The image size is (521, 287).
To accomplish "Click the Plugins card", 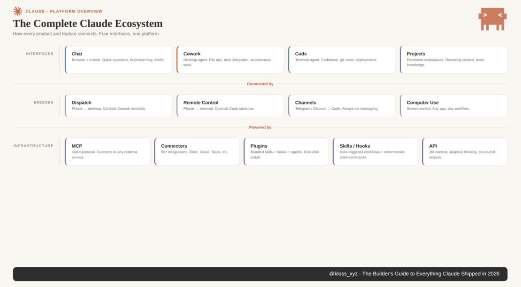I will tap(286, 151).
